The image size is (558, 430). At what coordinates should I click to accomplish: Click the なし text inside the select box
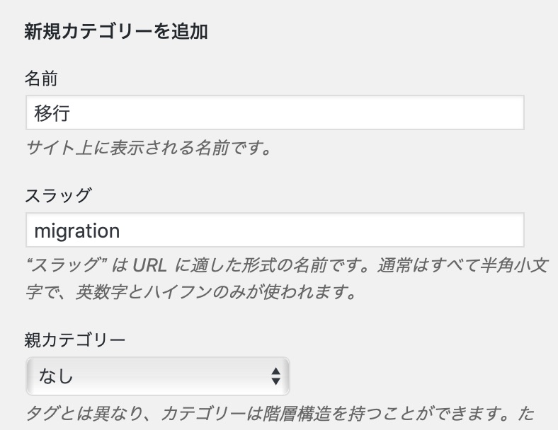pyautogui.click(x=56, y=376)
